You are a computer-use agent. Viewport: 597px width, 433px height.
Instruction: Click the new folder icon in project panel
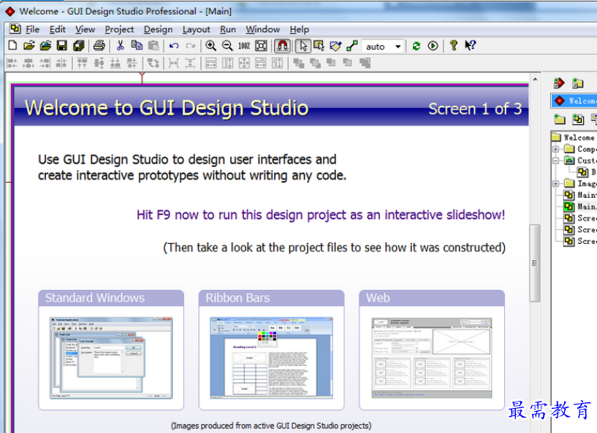click(559, 120)
